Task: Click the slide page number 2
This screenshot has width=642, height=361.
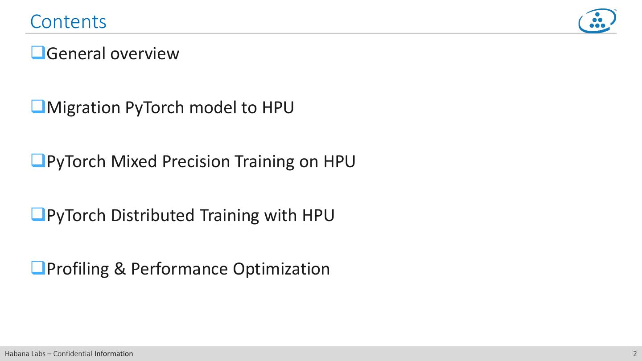Action: [635, 354]
